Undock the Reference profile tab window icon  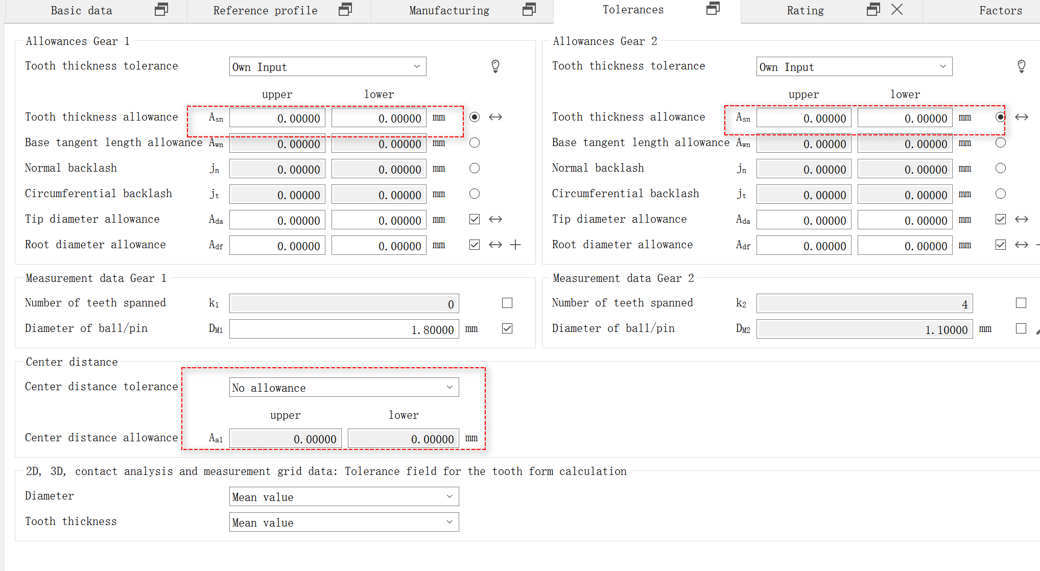345,10
